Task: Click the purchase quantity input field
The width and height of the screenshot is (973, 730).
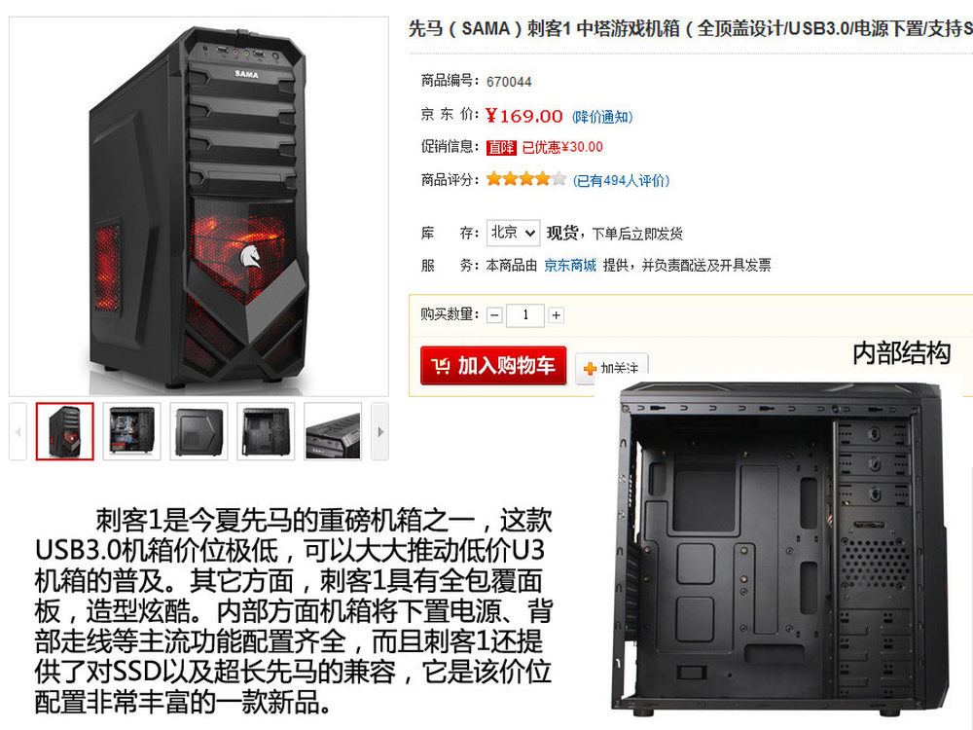Action: pyautogui.click(x=525, y=315)
